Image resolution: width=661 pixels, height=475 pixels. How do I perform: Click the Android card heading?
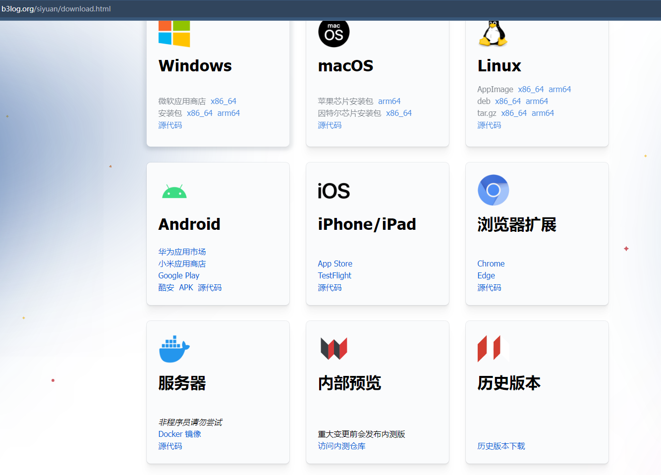(189, 224)
